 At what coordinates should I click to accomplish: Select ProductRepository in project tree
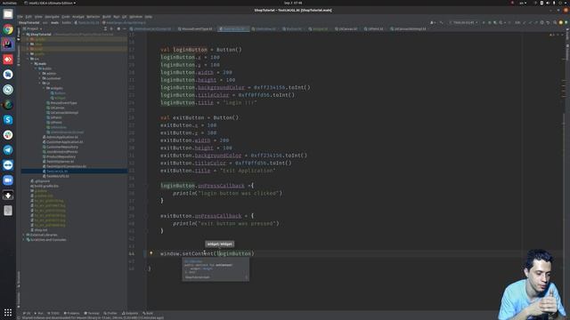[61, 156]
